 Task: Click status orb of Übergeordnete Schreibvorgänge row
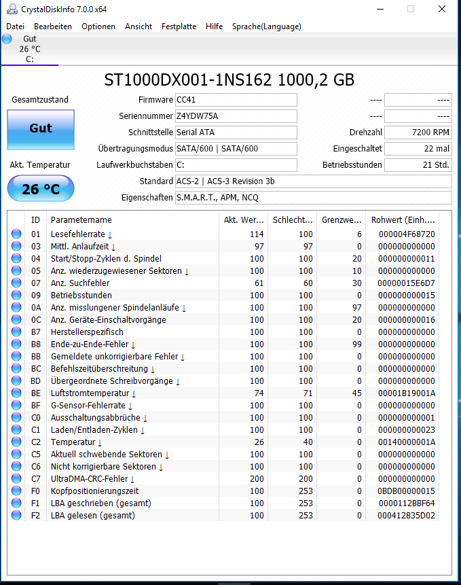16,381
